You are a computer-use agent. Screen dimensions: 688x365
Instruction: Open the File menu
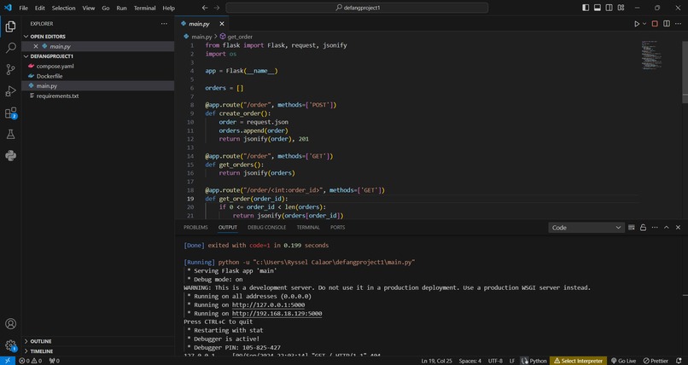[x=23, y=8]
